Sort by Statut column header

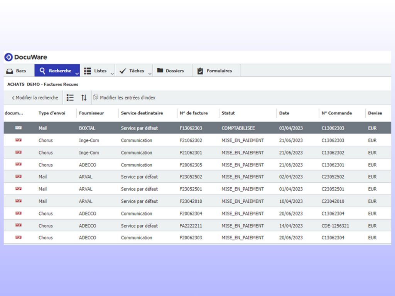click(x=228, y=113)
